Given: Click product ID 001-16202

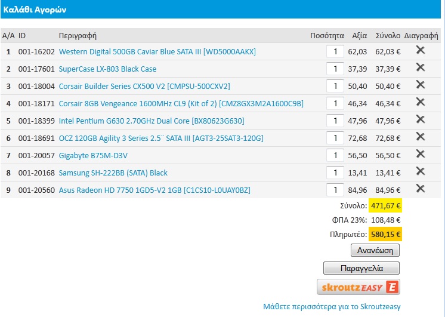Looking at the screenshot, I should click(x=36, y=52).
